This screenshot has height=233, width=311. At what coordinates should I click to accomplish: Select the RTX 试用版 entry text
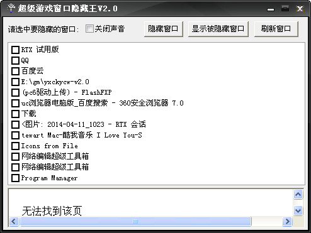40,50
